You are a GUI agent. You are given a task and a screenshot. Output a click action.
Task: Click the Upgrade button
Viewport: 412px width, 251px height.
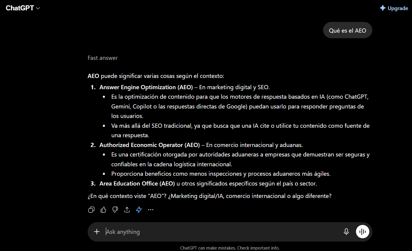(394, 8)
